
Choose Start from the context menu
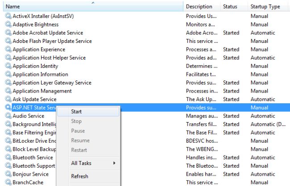click(x=76, y=112)
